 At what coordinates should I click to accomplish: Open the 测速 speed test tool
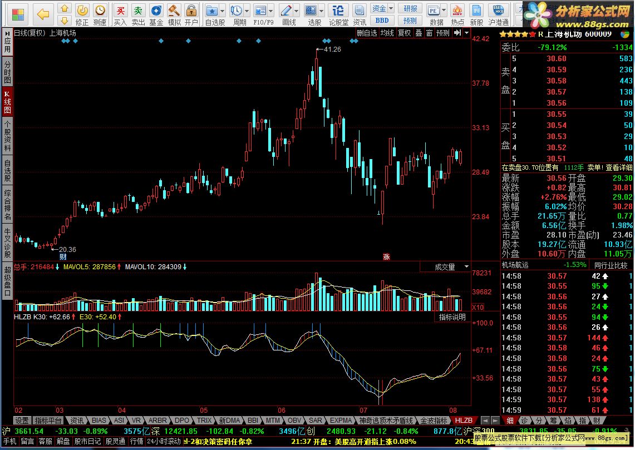(x=100, y=14)
